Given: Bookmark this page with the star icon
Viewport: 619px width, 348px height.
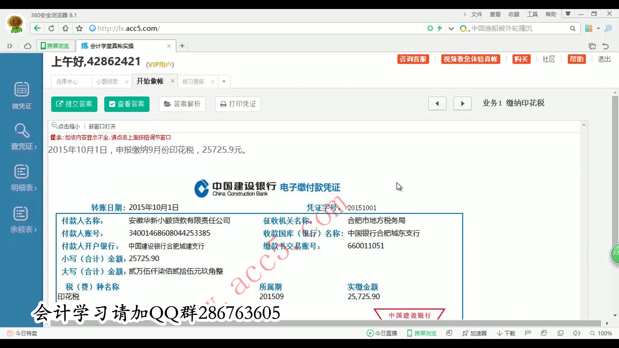Looking at the screenshot, I should click(79, 28).
